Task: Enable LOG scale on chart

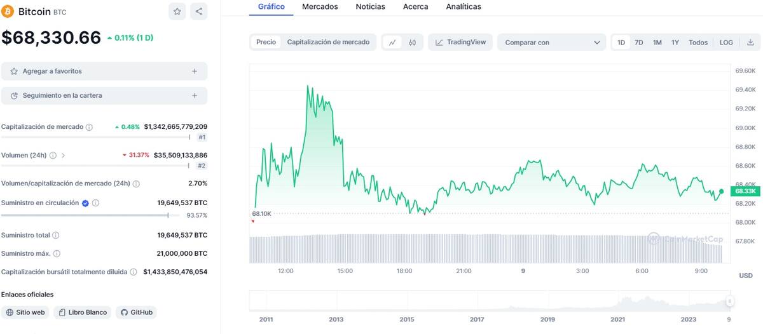Action: pos(726,43)
